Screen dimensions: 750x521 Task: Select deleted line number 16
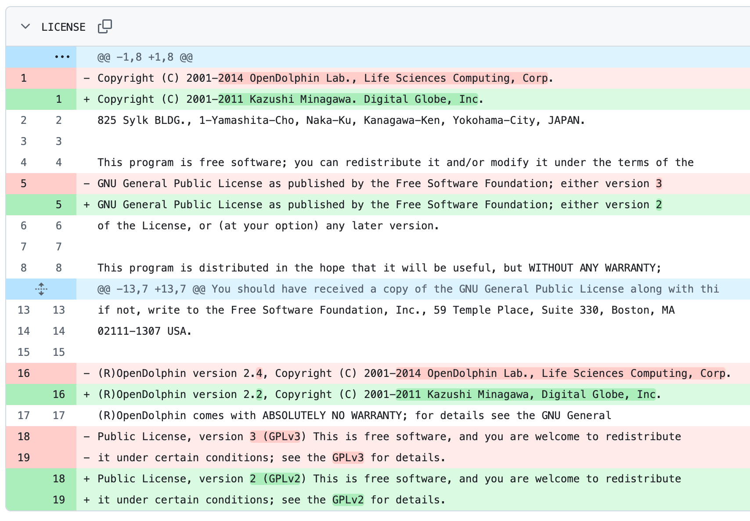24,373
